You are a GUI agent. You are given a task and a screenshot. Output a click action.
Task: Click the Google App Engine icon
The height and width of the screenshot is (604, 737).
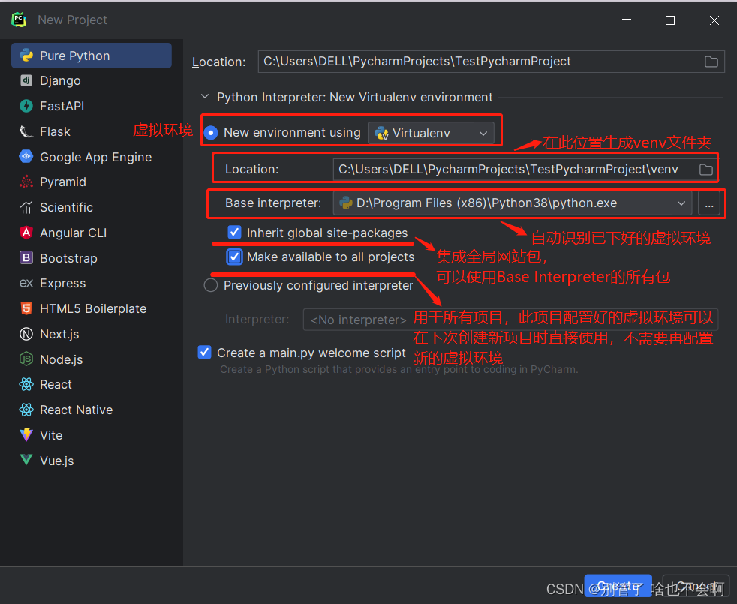tap(26, 157)
